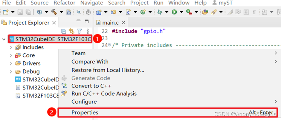Screen dimensions: 281x120
Task: Click the New class green icon
Action: [143, 12]
